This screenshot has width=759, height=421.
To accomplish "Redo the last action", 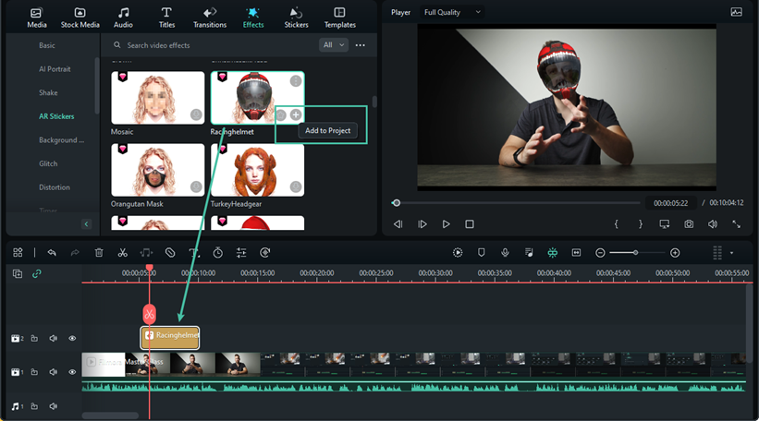I will [x=75, y=252].
